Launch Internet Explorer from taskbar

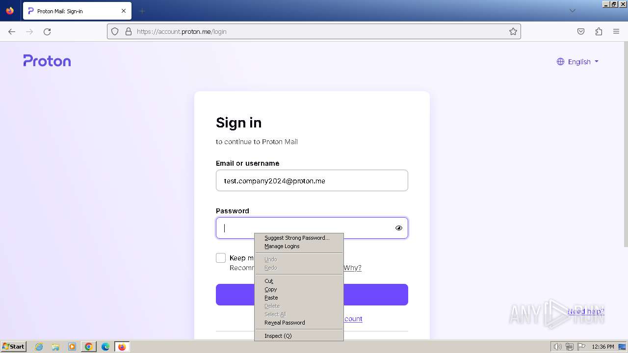click(x=39, y=347)
